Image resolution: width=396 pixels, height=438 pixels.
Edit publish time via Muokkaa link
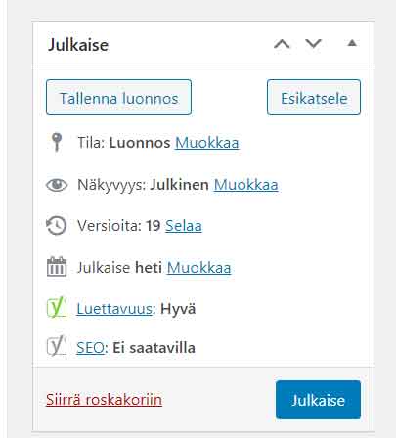(199, 268)
